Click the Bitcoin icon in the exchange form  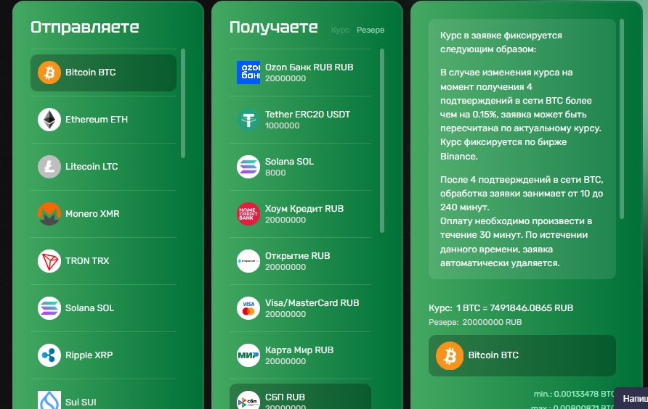(x=450, y=355)
